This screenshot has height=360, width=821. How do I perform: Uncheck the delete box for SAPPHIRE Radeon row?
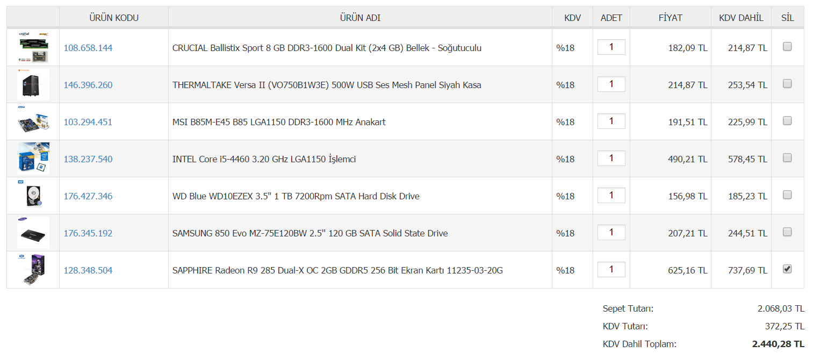pyautogui.click(x=787, y=269)
